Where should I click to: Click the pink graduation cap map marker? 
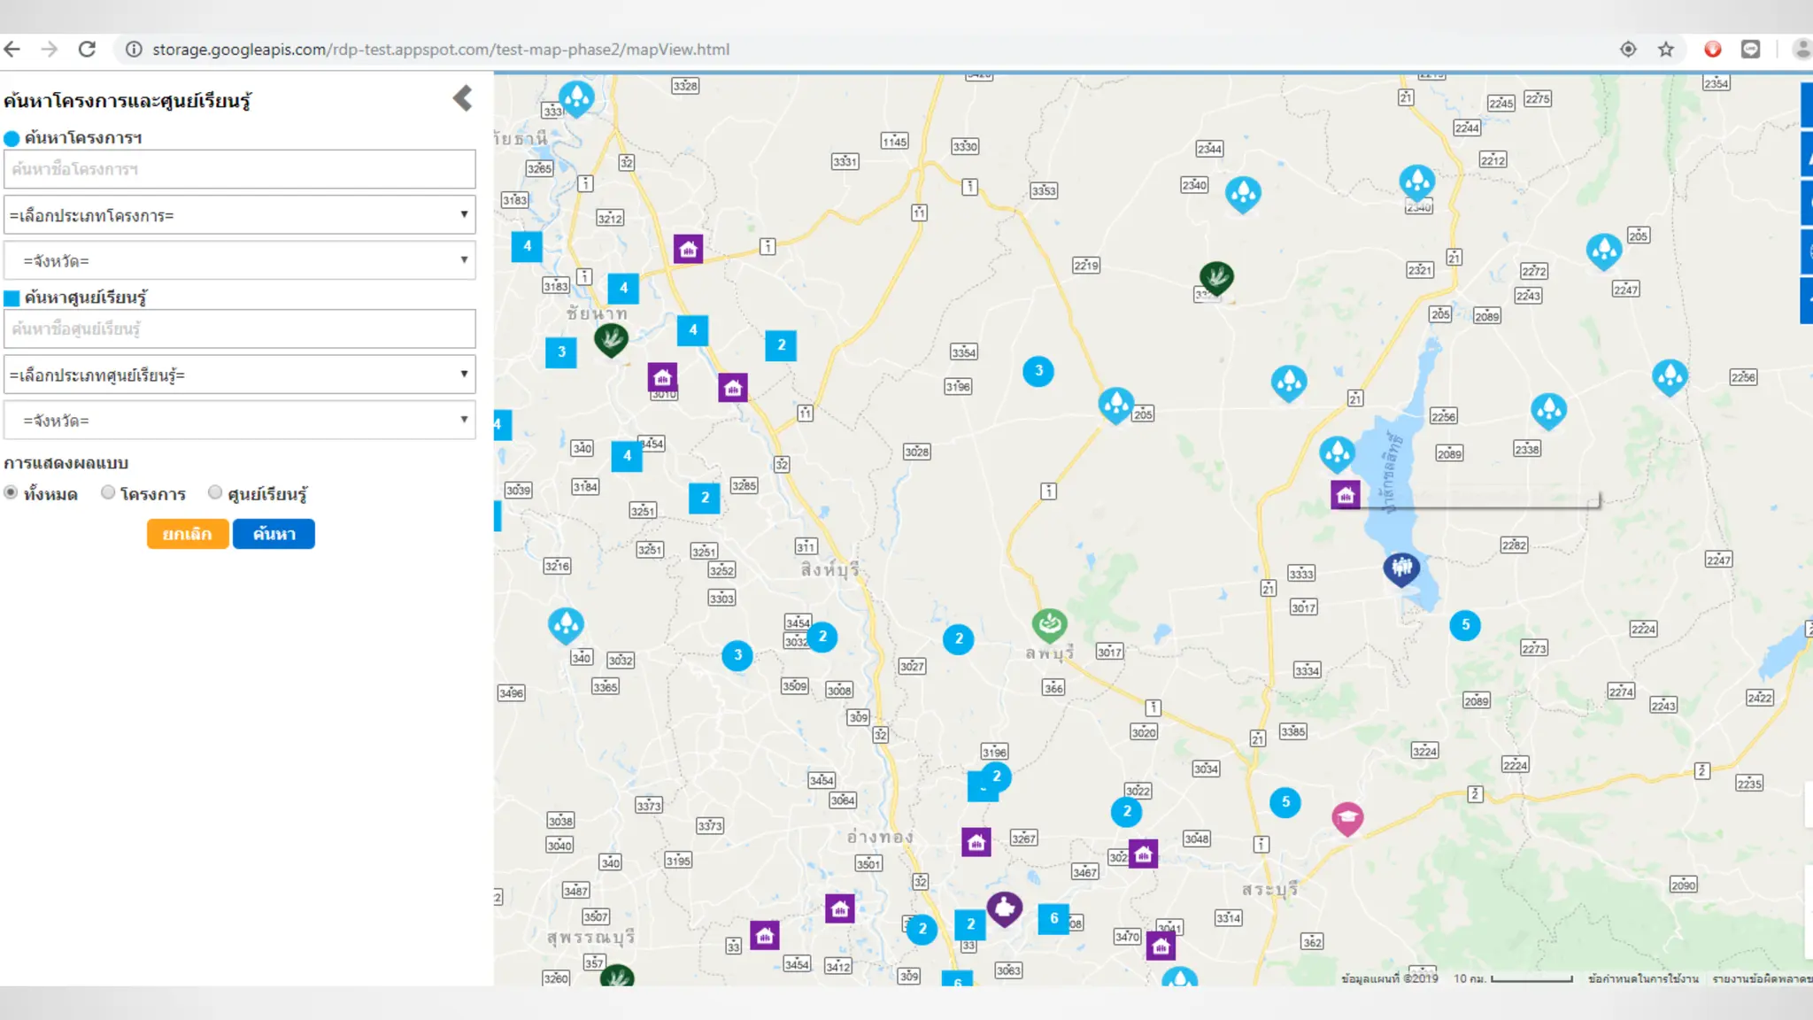click(1347, 817)
